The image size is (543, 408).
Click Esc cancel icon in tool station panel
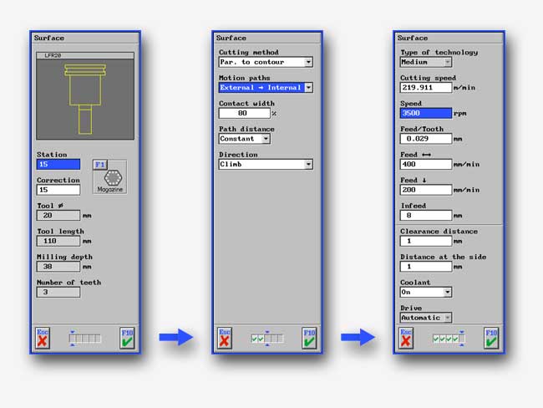(43, 337)
